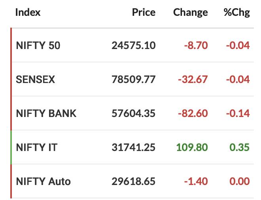The height and width of the screenshot is (200, 261).
Task: Select the NIFTY BANK index name
Action: [46, 113]
